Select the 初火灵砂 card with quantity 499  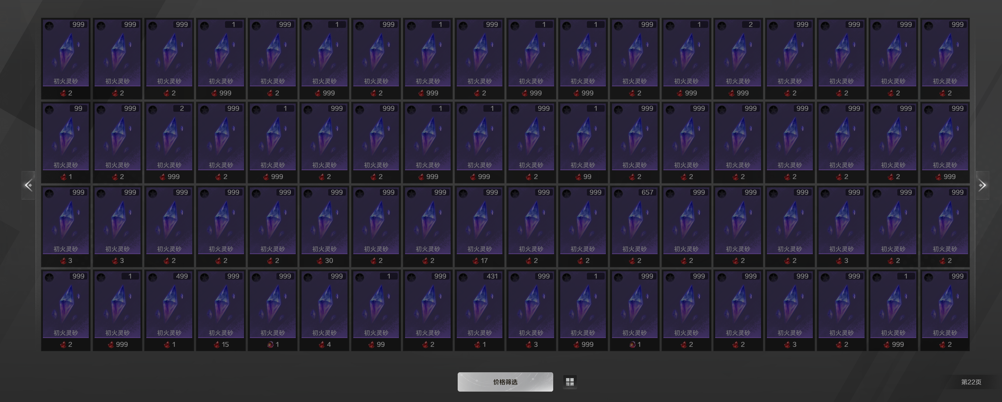click(x=169, y=310)
